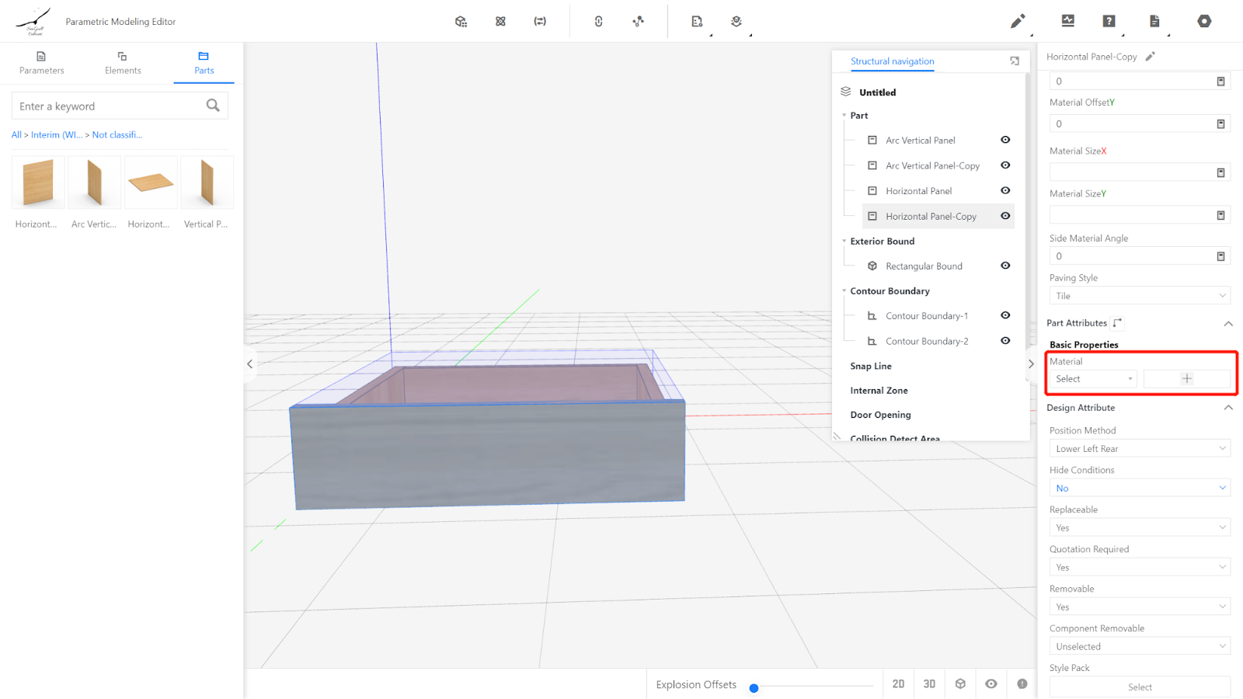Switch to the Elements tab

(x=123, y=63)
